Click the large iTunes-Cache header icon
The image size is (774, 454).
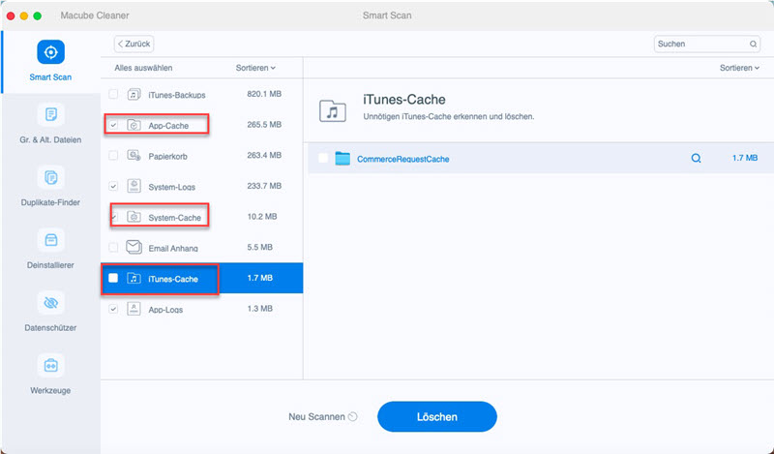(333, 110)
